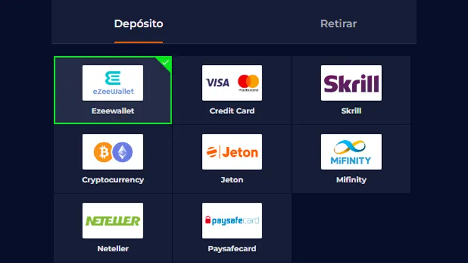
Task: Click the Credit Card label
Action: (x=232, y=111)
